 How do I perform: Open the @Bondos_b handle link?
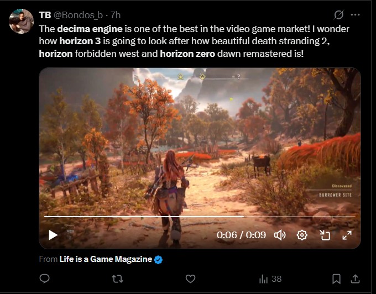pyautogui.click(x=78, y=15)
